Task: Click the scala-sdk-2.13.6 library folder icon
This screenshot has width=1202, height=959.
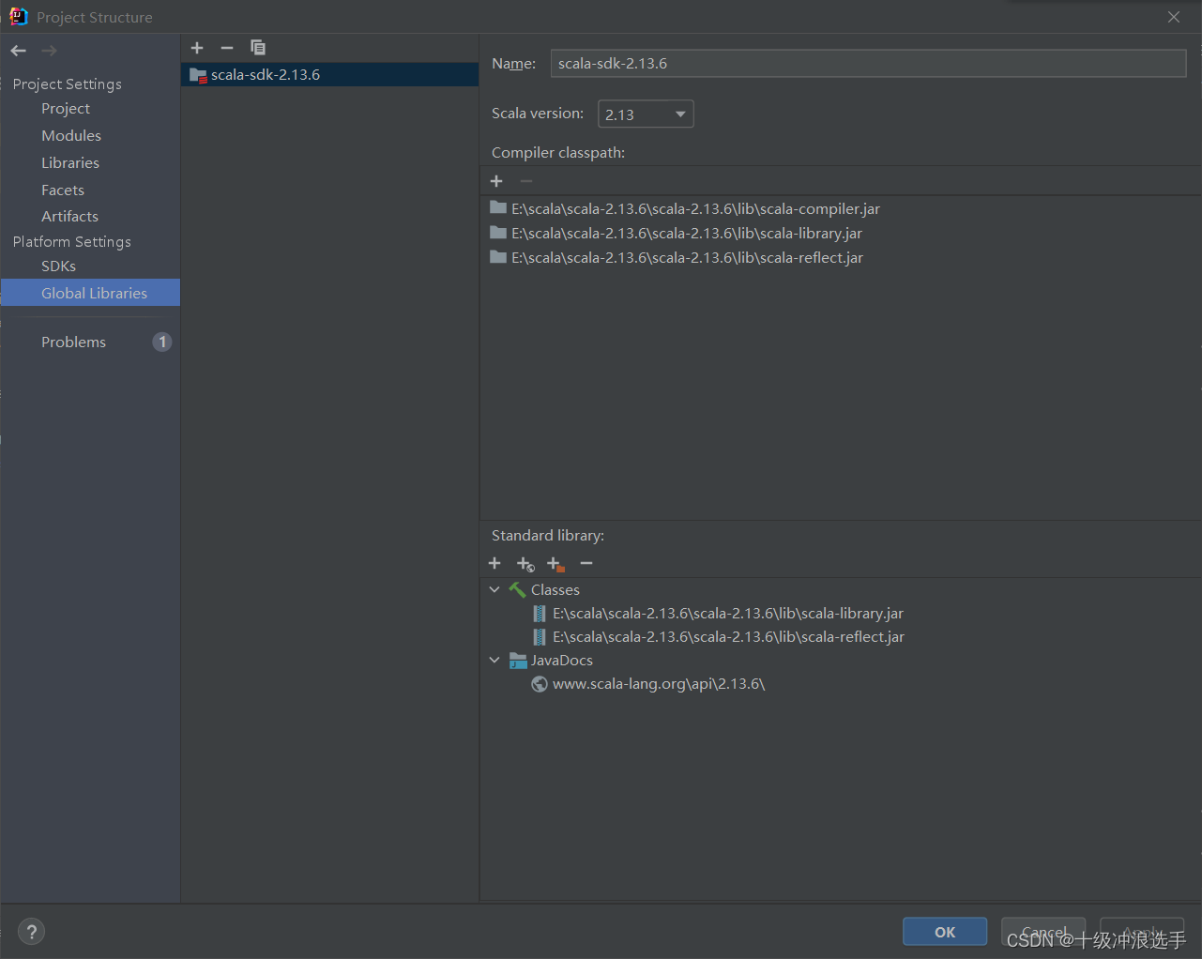Action: coord(198,75)
